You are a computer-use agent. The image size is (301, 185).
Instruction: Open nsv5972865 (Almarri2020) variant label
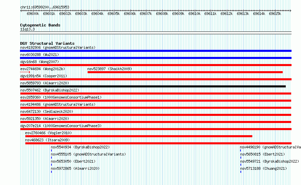(75, 168)
